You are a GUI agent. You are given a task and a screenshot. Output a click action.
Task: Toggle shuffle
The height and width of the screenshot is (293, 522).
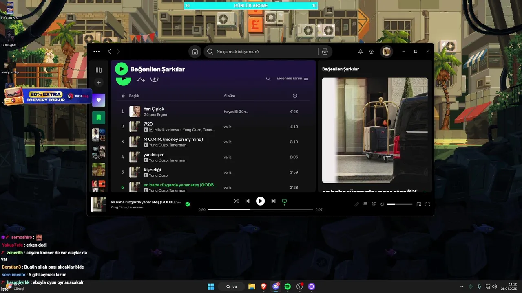237,201
